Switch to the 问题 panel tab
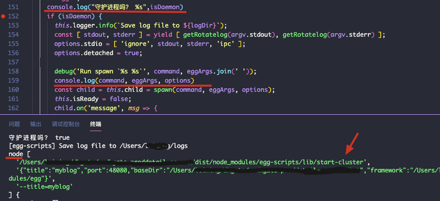This screenshot has width=440, height=201. click(x=14, y=124)
